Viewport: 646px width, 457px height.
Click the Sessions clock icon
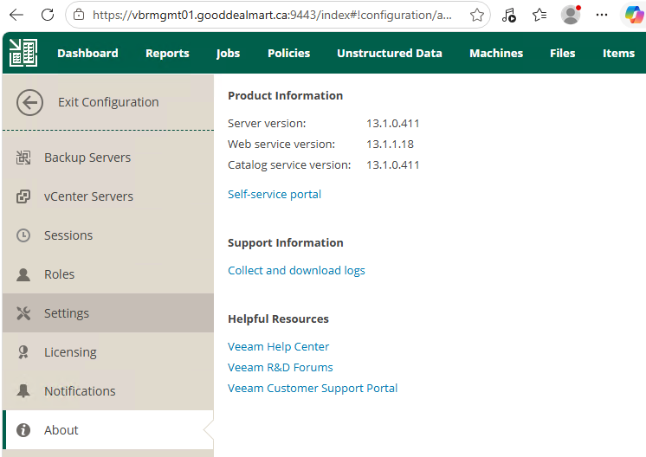click(23, 235)
